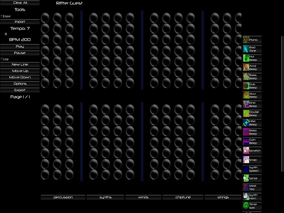
Task: Open the percussion instrument category
Action: point(63,197)
